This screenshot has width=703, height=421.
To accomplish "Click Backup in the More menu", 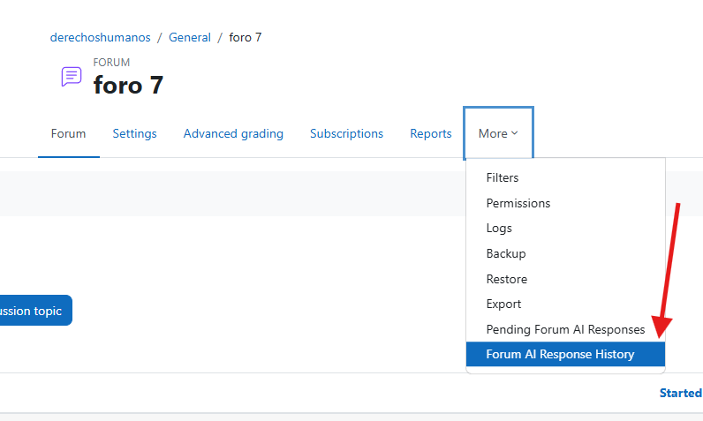I will [505, 254].
